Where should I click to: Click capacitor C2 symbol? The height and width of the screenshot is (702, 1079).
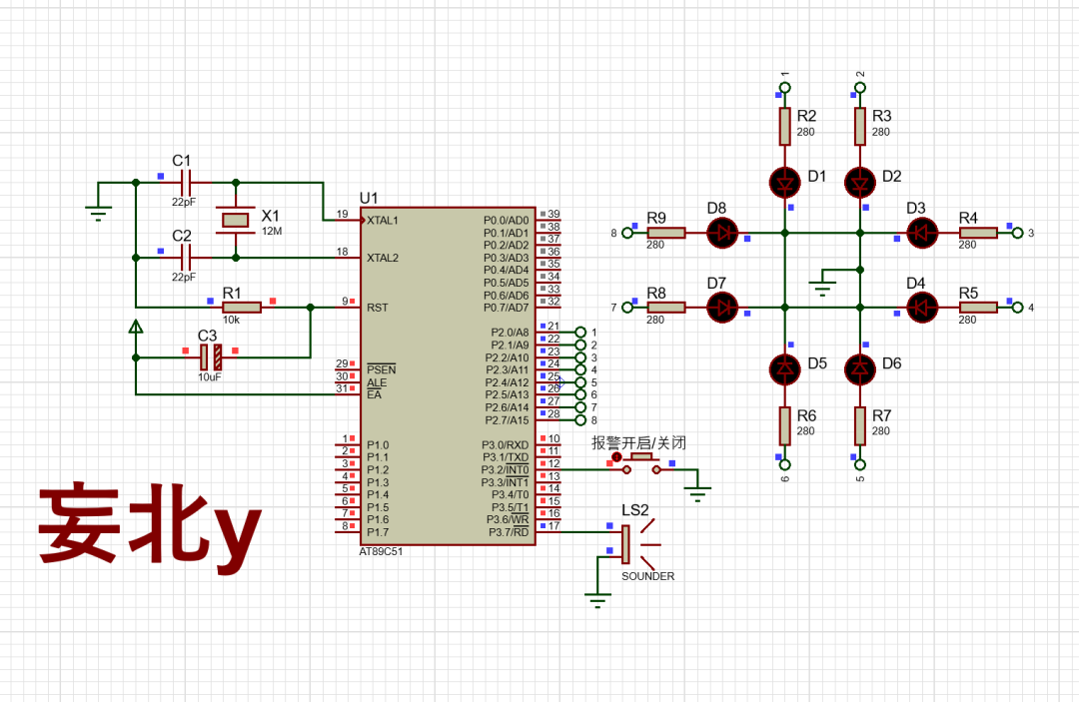(x=185, y=258)
